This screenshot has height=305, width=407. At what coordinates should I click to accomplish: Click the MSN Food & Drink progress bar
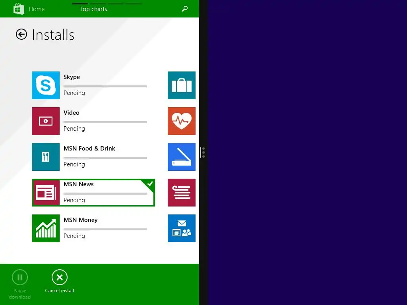pyautogui.click(x=105, y=158)
